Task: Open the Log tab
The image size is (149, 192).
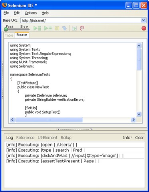Action: coord(10,138)
